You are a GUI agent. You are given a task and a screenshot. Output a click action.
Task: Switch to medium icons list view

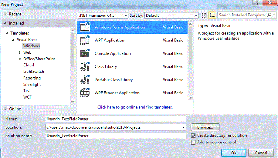212,15
